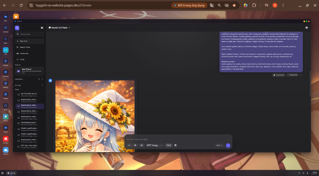Expand the Collections chevron
The image size is (319, 176).
pos(42,79)
